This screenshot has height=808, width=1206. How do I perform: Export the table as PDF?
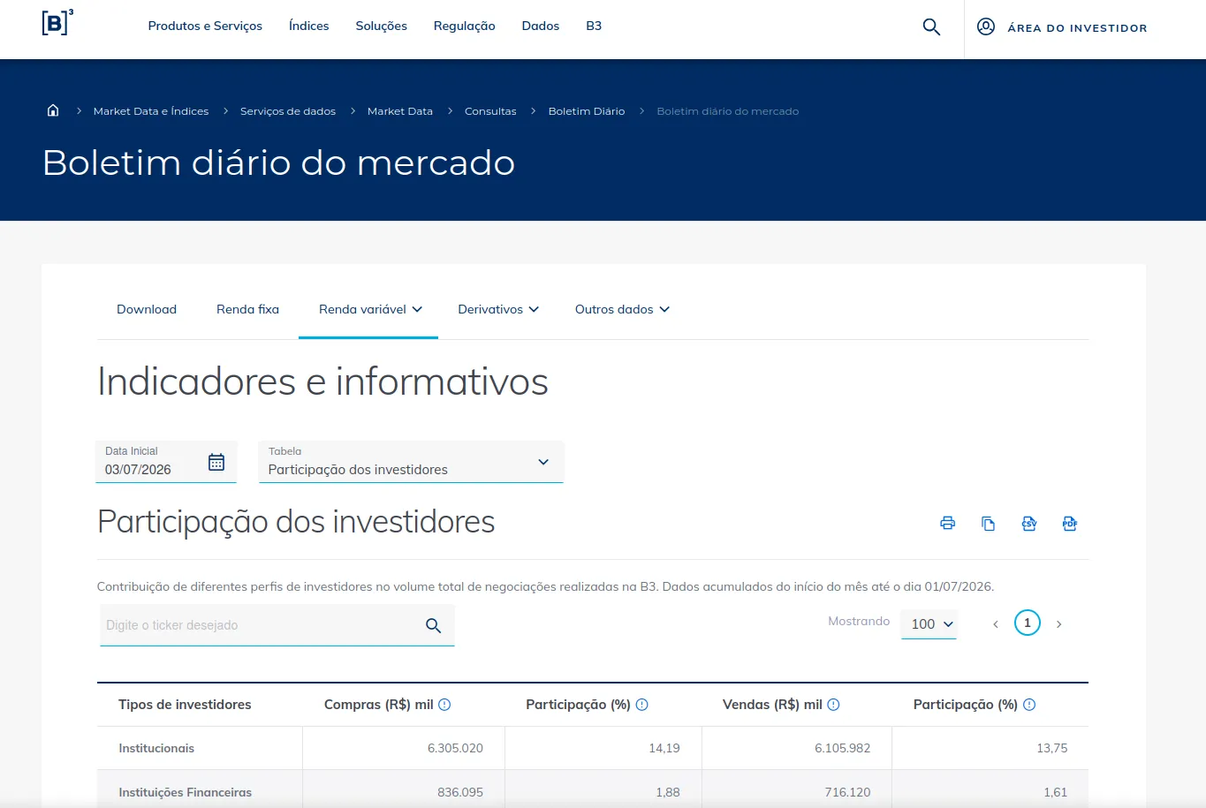1070,523
